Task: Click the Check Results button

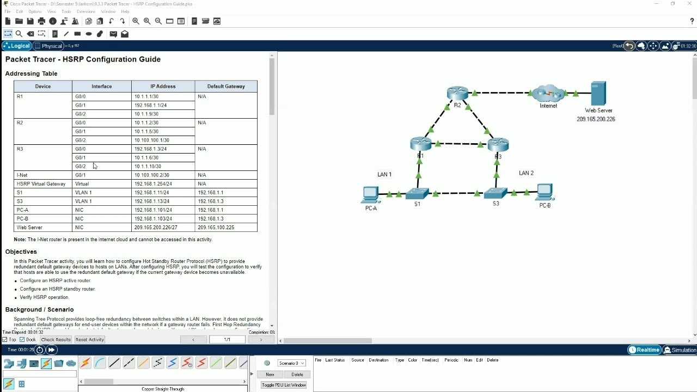Action: pyautogui.click(x=56, y=340)
